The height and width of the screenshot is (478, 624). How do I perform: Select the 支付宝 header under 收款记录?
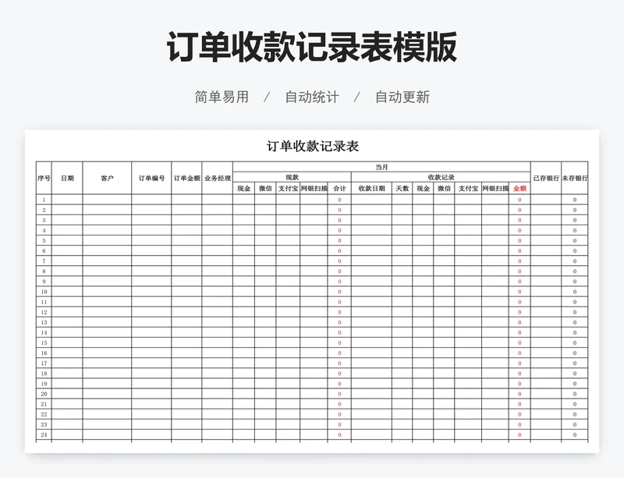(x=468, y=189)
